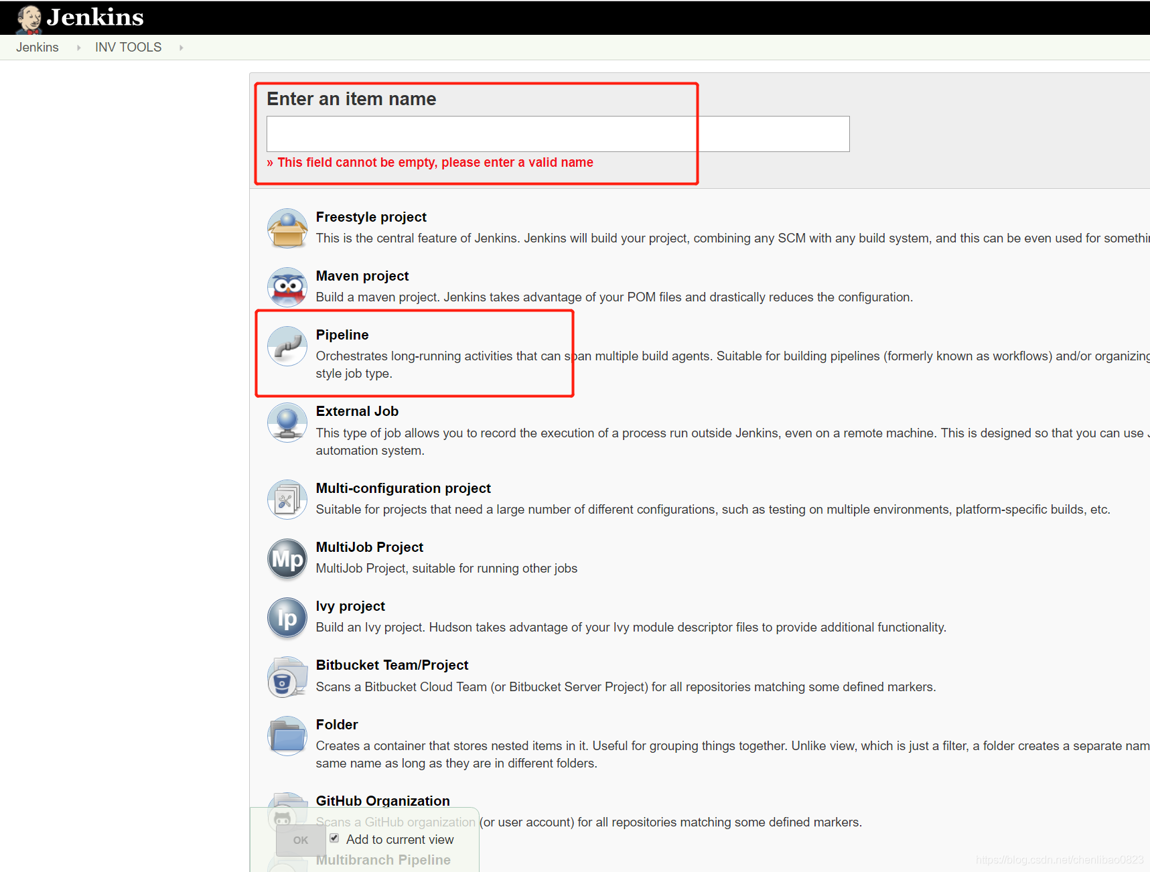1150x872 pixels.
Task: Click the Ivy project description text
Action: click(631, 628)
